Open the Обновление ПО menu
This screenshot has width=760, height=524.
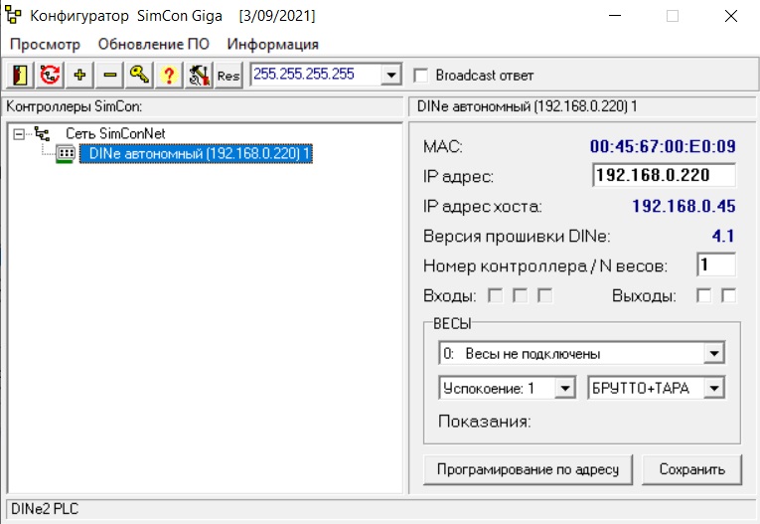tap(154, 44)
